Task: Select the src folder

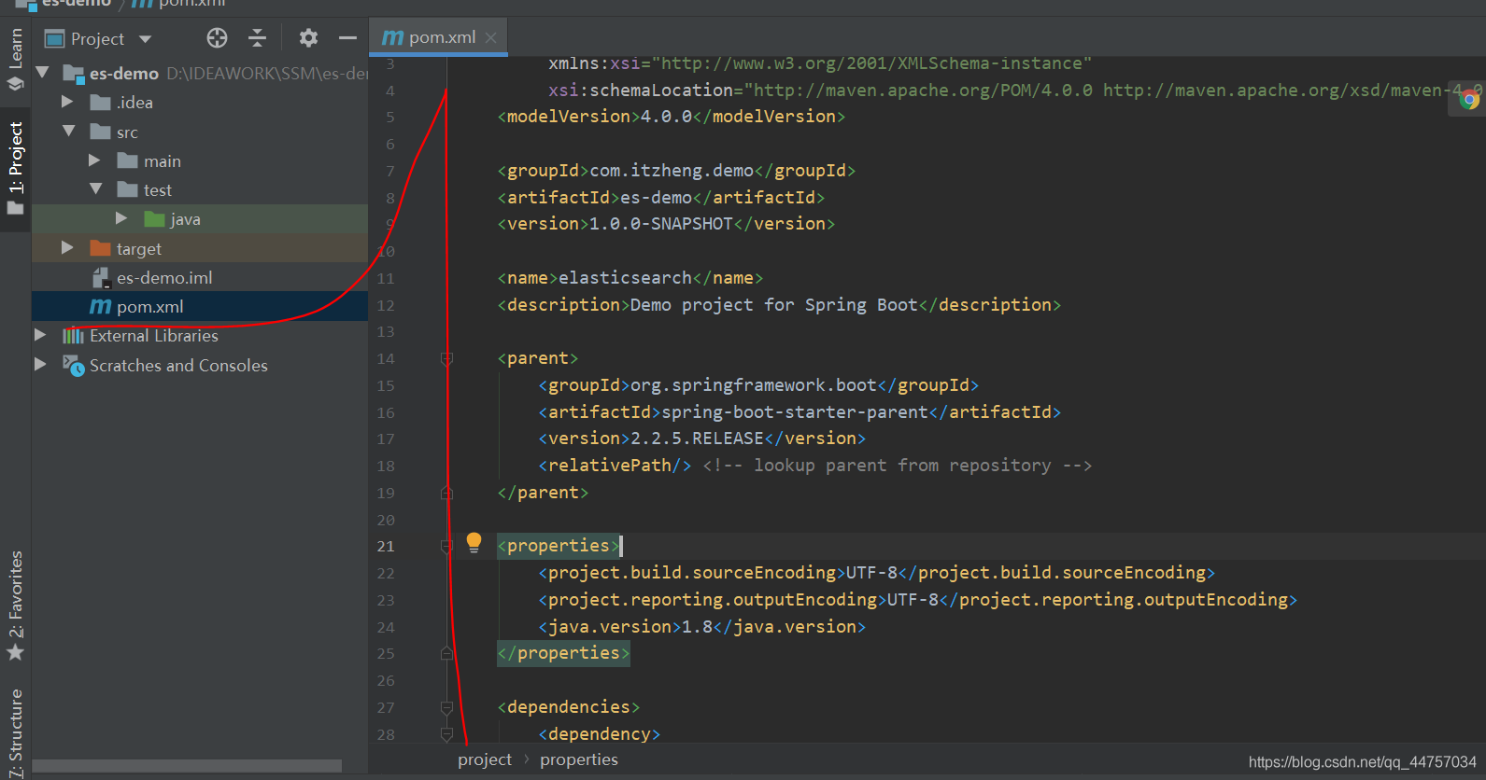Action: (200, 132)
